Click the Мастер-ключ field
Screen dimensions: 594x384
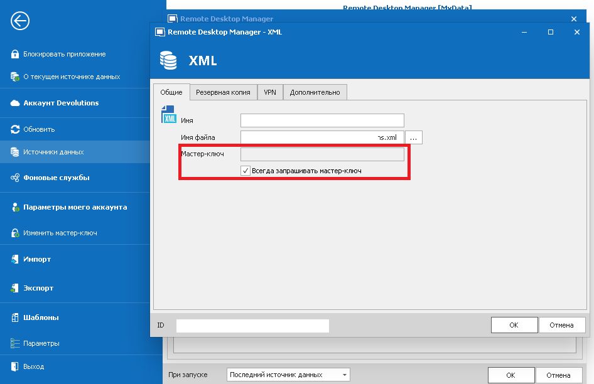coord(322,154)
